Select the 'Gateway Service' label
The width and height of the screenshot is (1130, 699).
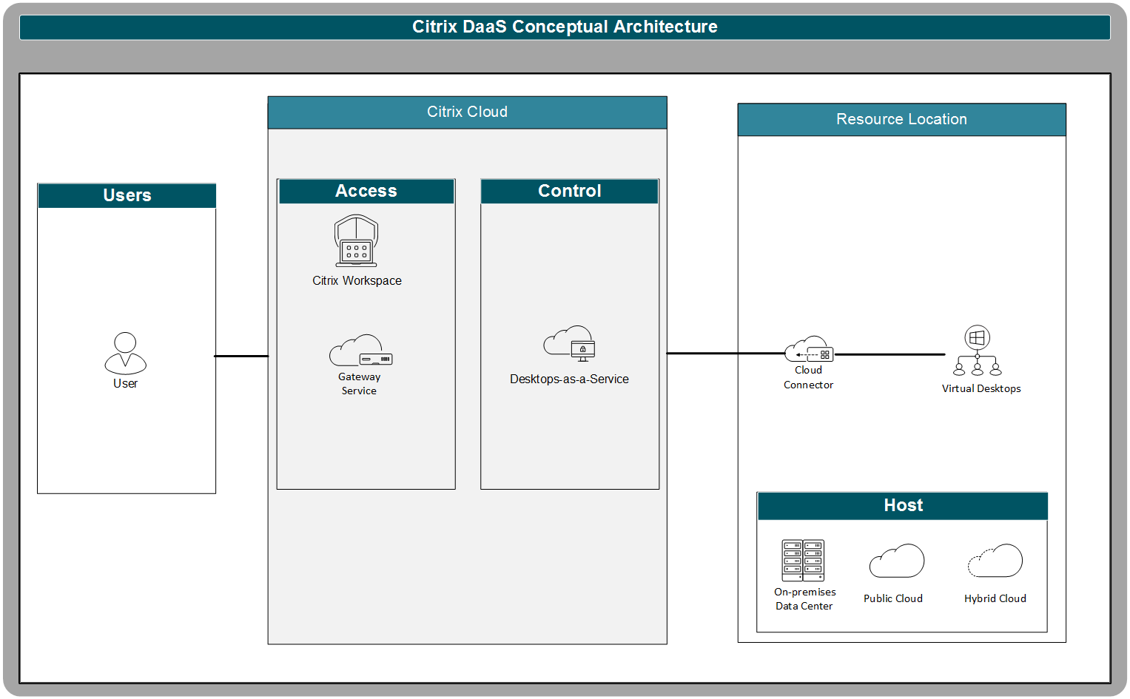(359, 384)
